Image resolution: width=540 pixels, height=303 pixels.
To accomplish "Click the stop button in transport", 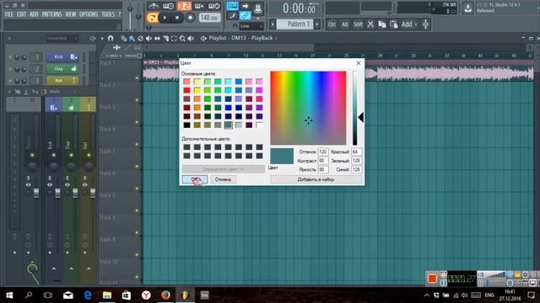I will pos(177,18).
